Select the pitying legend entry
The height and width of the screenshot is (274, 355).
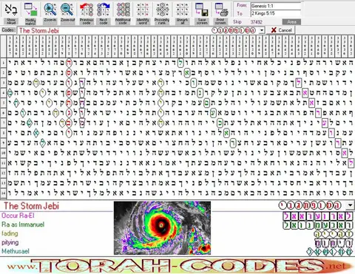pyautogui.click(x=10, y=242)
